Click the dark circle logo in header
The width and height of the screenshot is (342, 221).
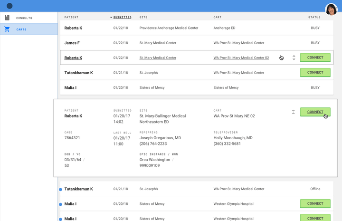point(9,6)
